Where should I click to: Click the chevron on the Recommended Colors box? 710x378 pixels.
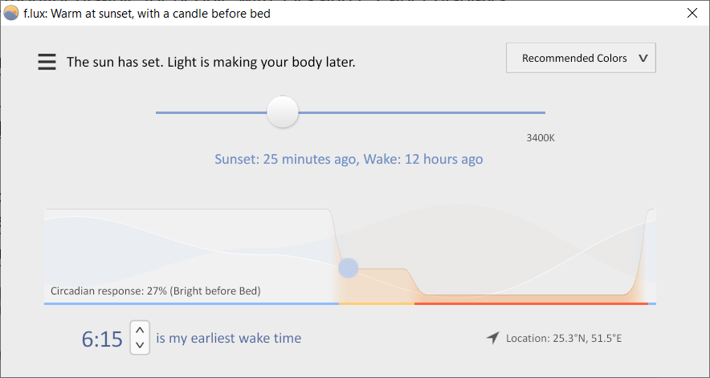tap(643, 59)
